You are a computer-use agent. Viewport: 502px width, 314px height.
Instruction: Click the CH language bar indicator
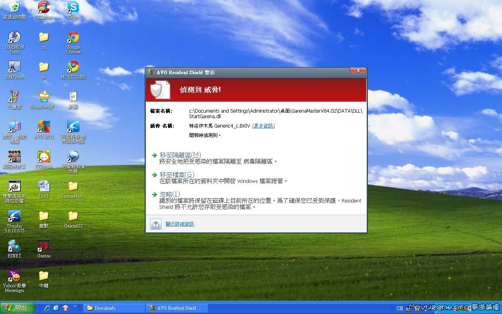pos(400,309)
